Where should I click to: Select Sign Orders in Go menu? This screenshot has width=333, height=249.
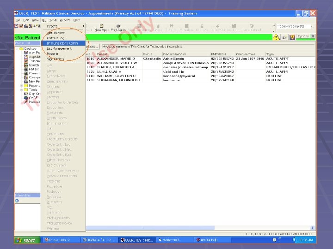(63, 59)
